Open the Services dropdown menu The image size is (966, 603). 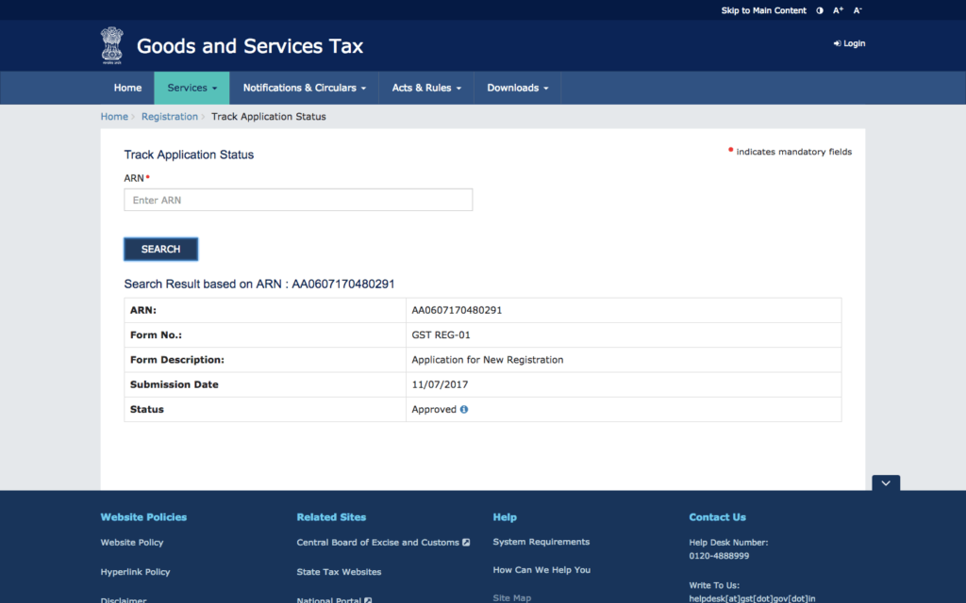point(192,88)
